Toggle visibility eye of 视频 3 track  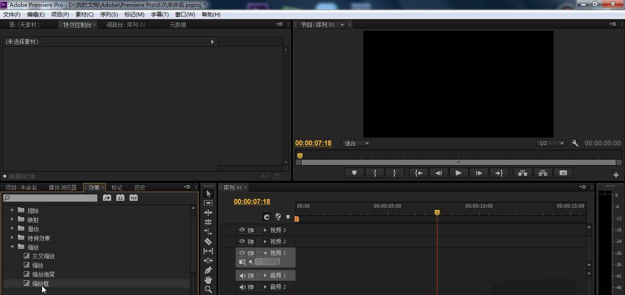tap(242, 230)
